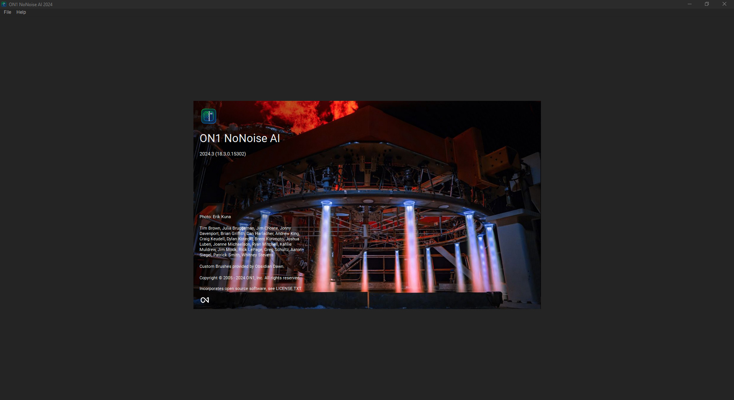Open the Help menu
The height and width of the screenshot is (400, 734).
point(21,12)
